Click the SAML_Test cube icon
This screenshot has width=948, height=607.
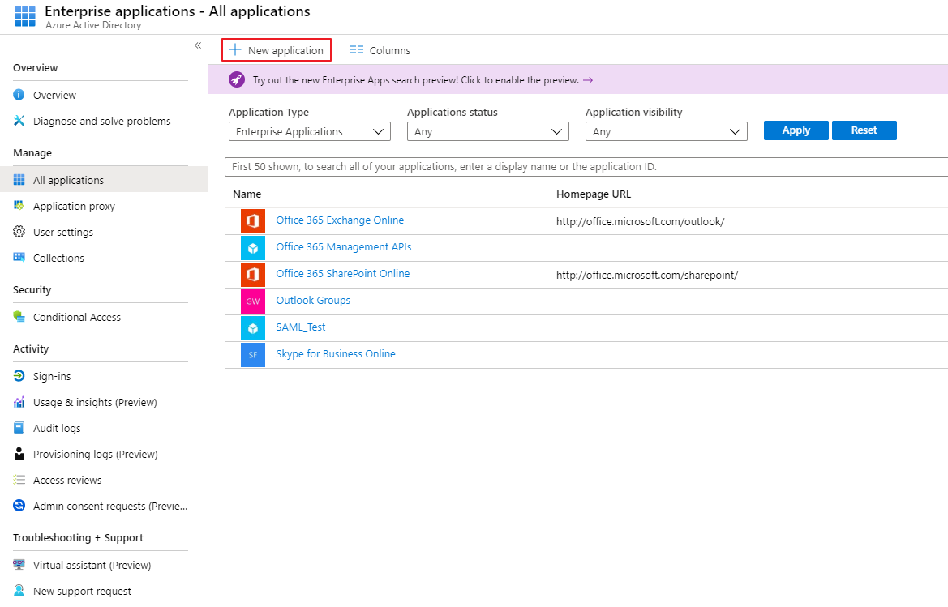click(x=253, y=327)
